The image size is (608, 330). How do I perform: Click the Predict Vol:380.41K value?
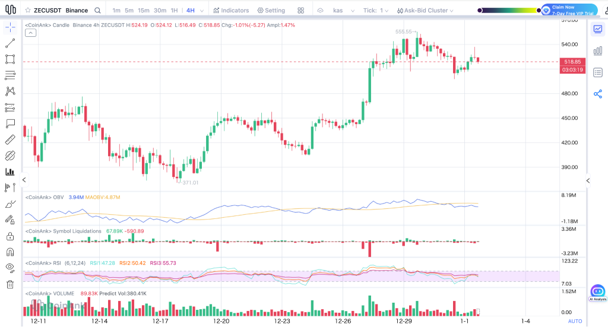point(123,294)
